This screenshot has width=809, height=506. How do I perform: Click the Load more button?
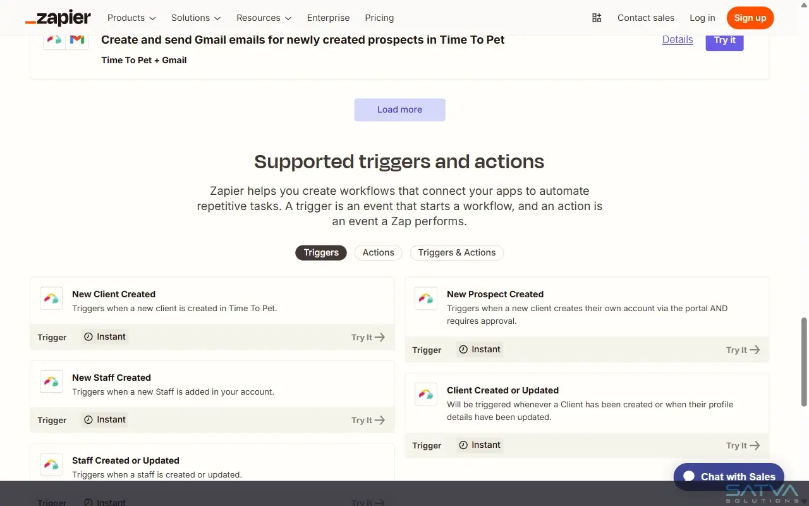click(x=399, y=109)
